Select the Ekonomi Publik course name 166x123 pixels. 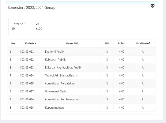pyautogui.click(x=55, y=52)
